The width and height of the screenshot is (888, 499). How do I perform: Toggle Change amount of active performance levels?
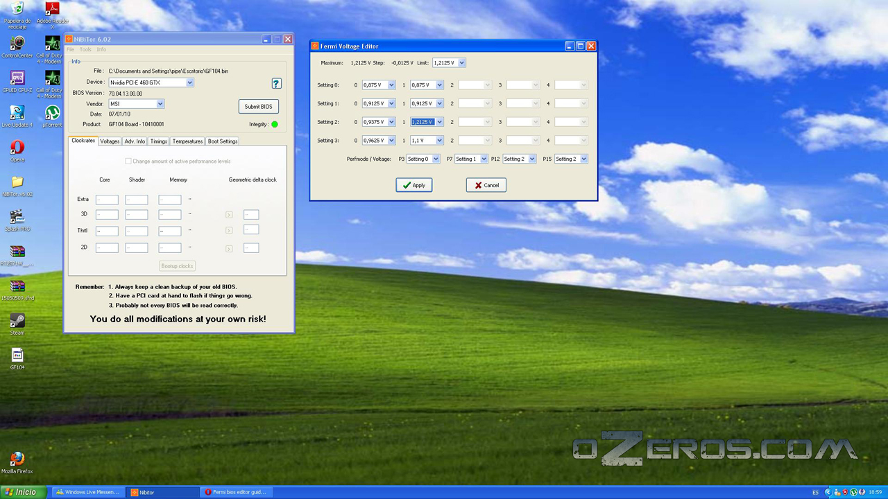coord(128,161)
